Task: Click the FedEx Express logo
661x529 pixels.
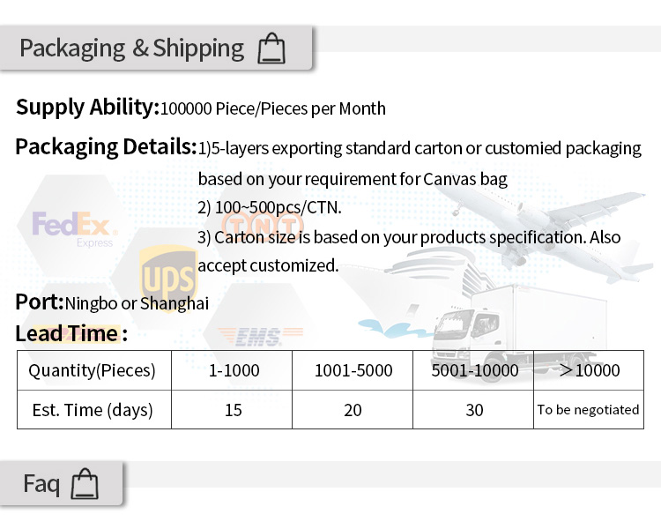Action: click(x=75, y=229)
